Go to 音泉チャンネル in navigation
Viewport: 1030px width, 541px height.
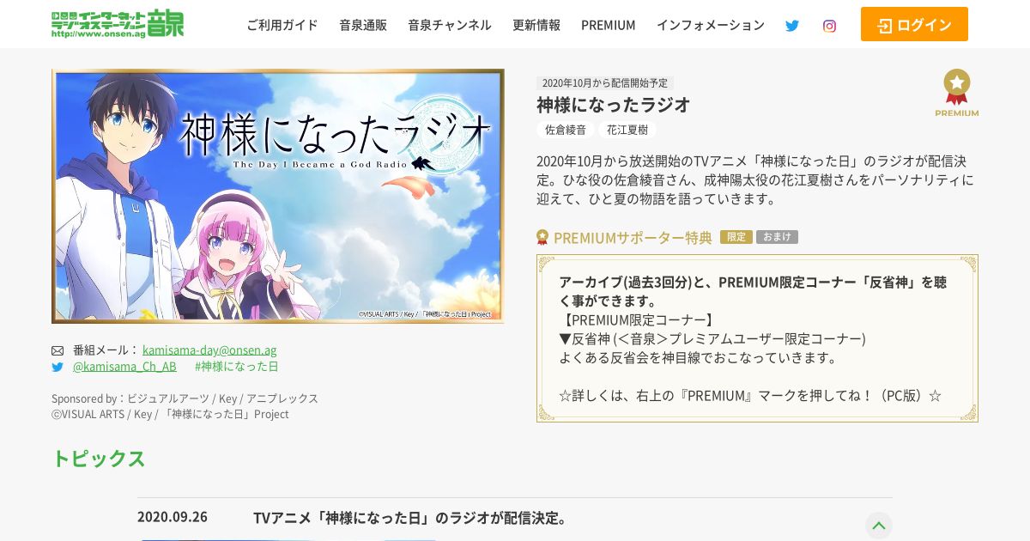click(x=450, y=25)
